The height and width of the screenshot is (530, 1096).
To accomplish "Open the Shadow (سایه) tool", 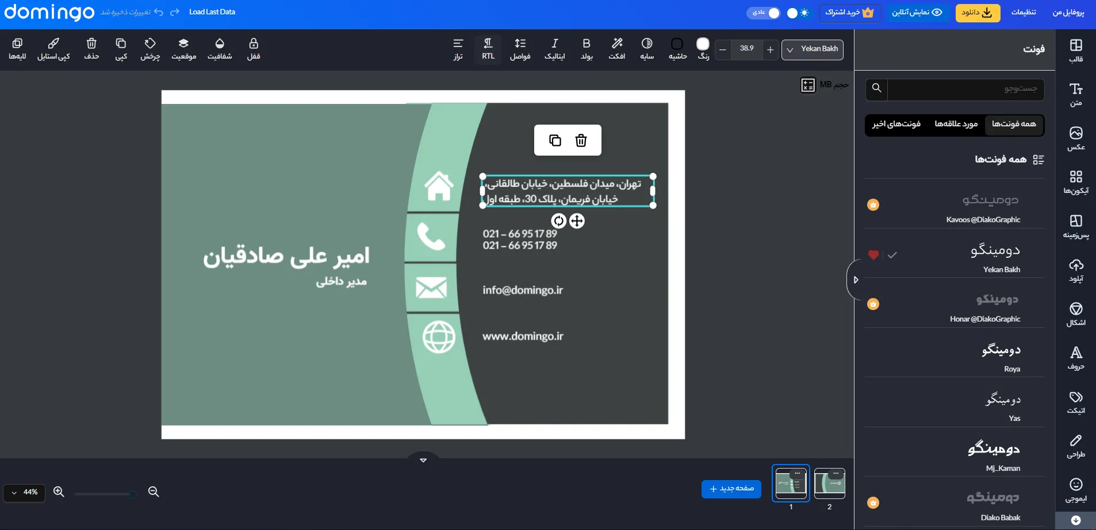I will click(x=647, y=49).
